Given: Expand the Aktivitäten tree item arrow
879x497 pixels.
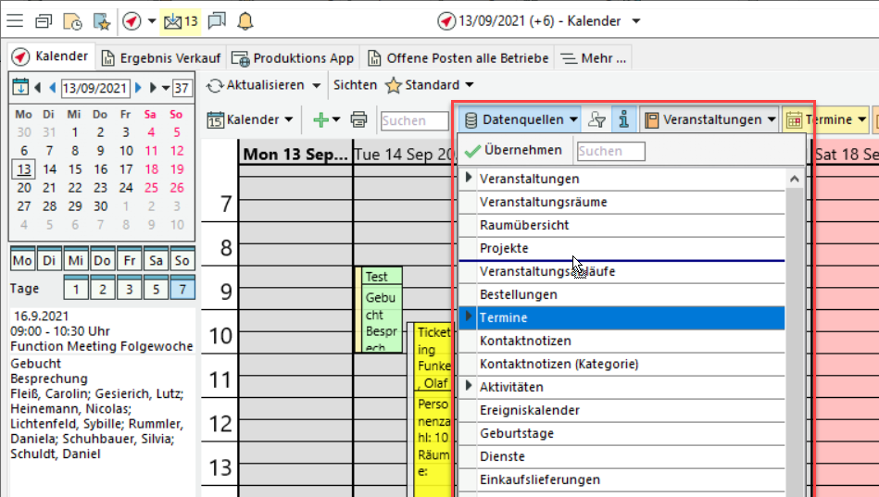Looking at the screenshot, I should click(469, 386).
